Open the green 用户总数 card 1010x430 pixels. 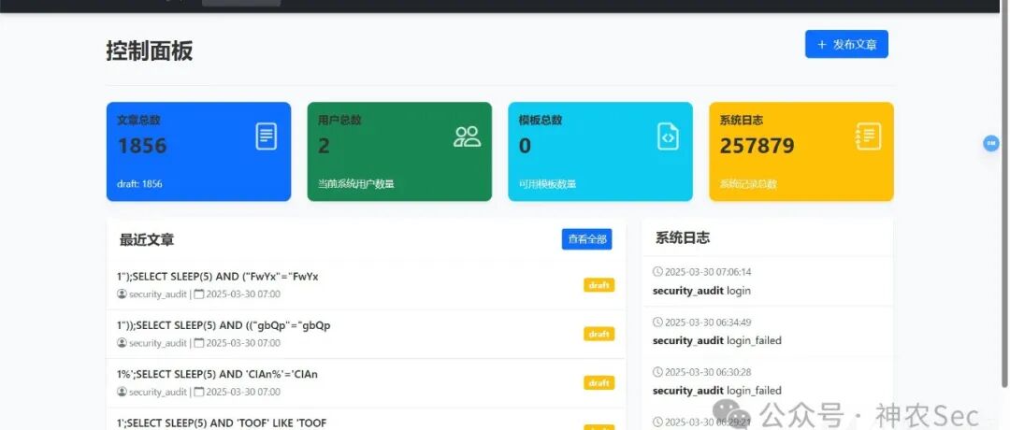coord(399,151)
